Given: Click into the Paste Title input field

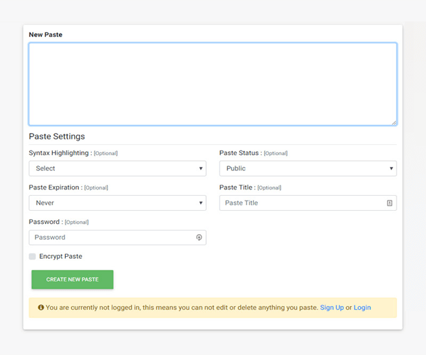Looking at the screenshot, I should click(302, 203).
